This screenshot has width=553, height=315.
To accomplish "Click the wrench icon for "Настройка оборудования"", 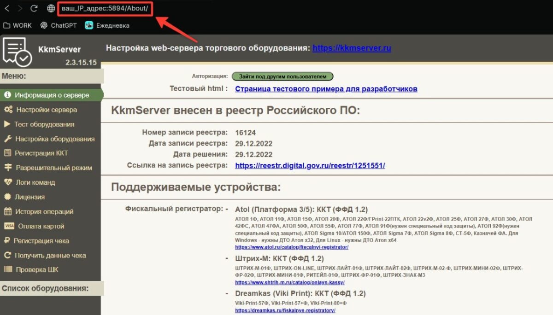I will 8,139.
